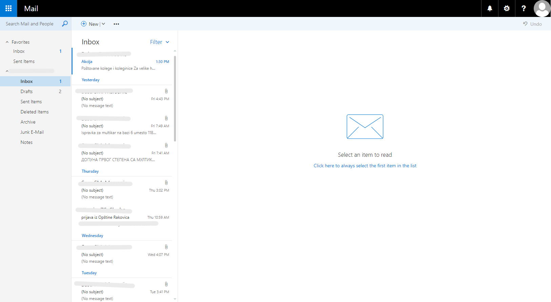Collapse the Favorites section
Screen dimensions: 551x302
7,42
